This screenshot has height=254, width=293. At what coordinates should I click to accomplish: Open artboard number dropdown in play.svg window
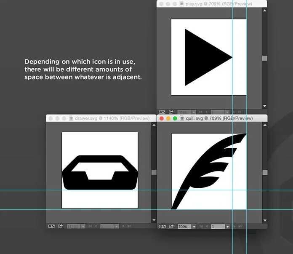(227, 112)
